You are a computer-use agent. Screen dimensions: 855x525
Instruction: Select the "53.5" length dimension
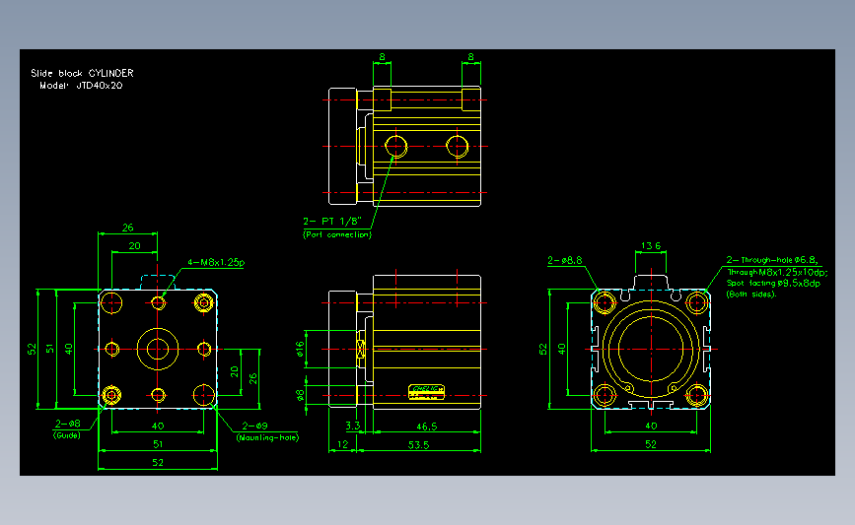coord(418,445)
